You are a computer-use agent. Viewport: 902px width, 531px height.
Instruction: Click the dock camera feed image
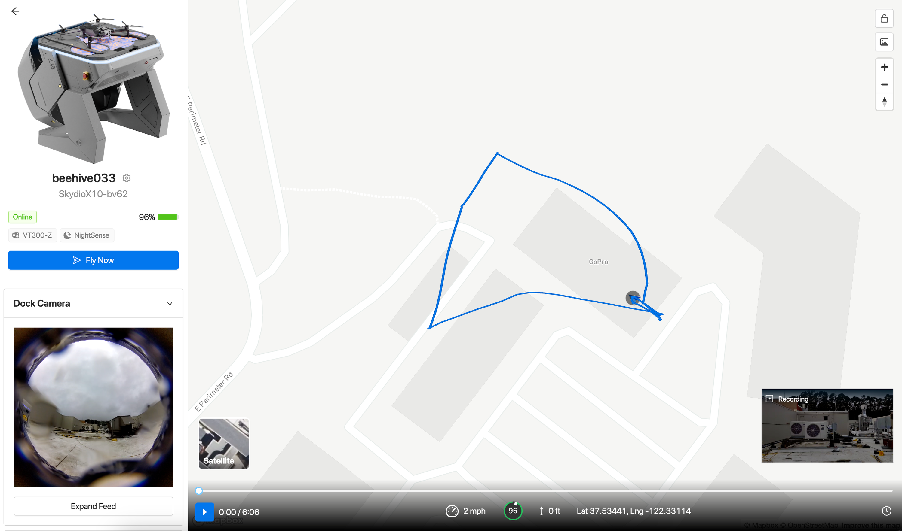[93, 408]
